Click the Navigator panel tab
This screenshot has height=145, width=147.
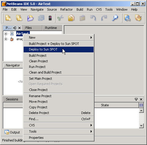point(13,65)
